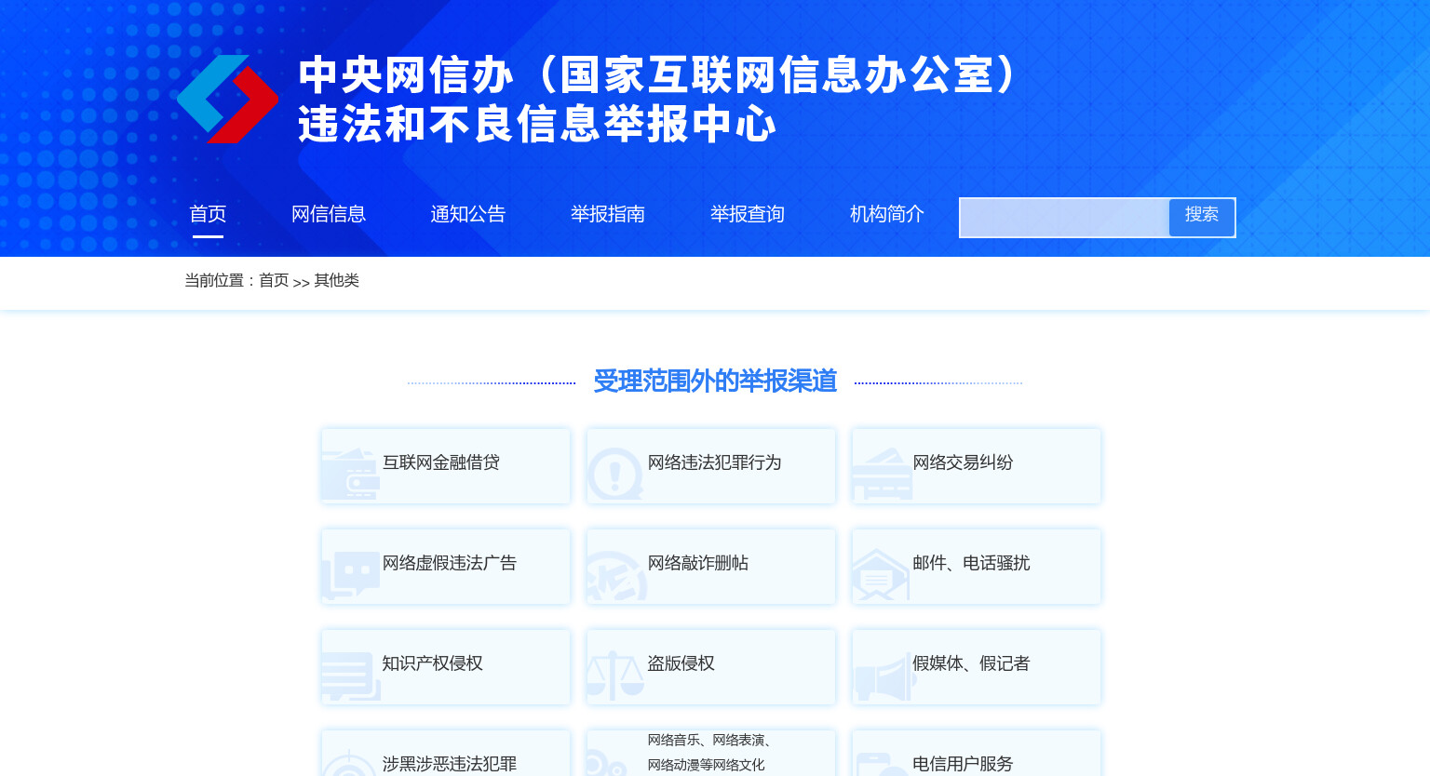Click the exclamation icon beside 网络违法犯罪行为
This screenshot has width=1430, height=776.
point(614,474)
